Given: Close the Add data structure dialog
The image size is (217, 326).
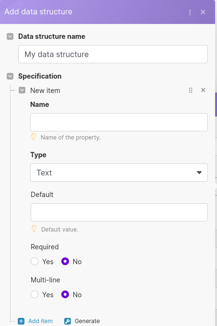Looking at the screenshot, I should tap(203, 12).
